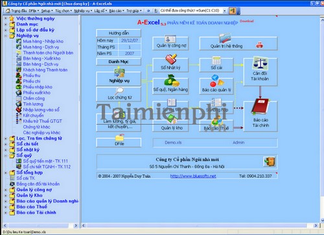Open Cân đối Tài khoản dashboard button
Image resolution: width=324 pixels, height=235 pixels.
(x=260, y=72)
